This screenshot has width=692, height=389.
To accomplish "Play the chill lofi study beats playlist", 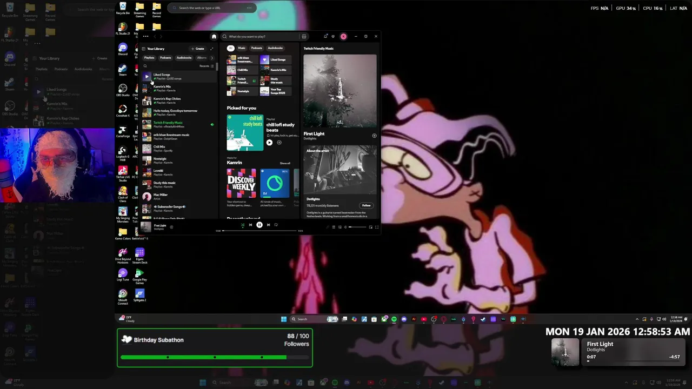I will point(269,143).
